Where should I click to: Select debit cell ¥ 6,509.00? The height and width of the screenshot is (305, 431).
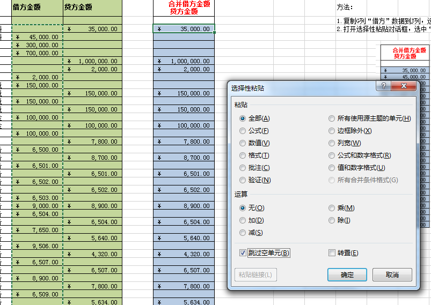point(38,294)
